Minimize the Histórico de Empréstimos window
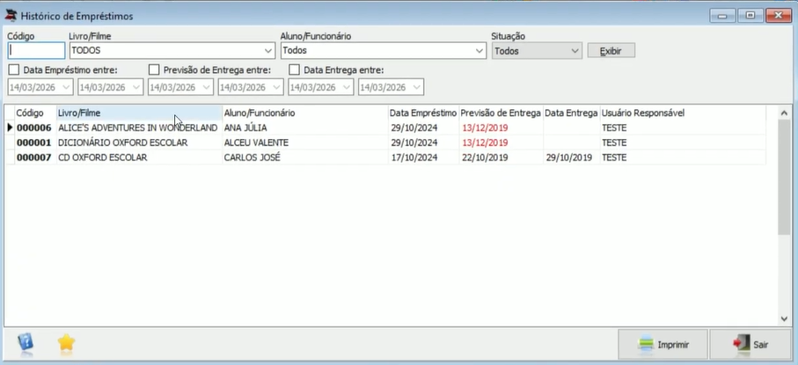 tap(722, 16)
